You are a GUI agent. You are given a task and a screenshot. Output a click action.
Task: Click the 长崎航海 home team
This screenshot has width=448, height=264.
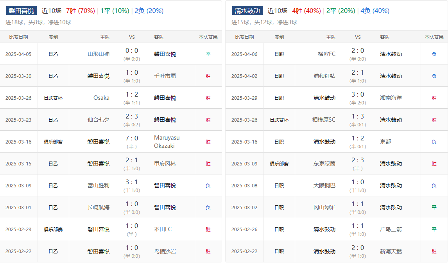tap(99, 207)
